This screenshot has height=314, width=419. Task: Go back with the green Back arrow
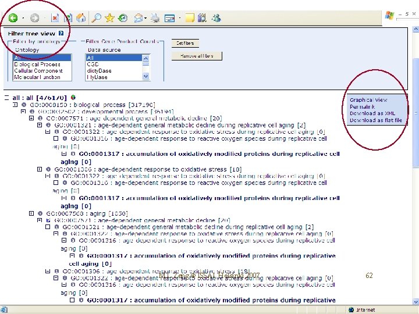(13, 18)
